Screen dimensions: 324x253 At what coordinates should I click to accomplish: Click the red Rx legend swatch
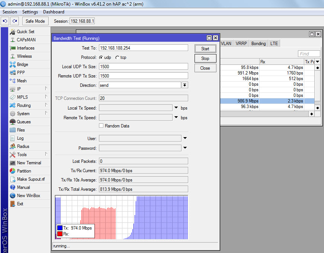pyautogui.click(x=60, y=234)
